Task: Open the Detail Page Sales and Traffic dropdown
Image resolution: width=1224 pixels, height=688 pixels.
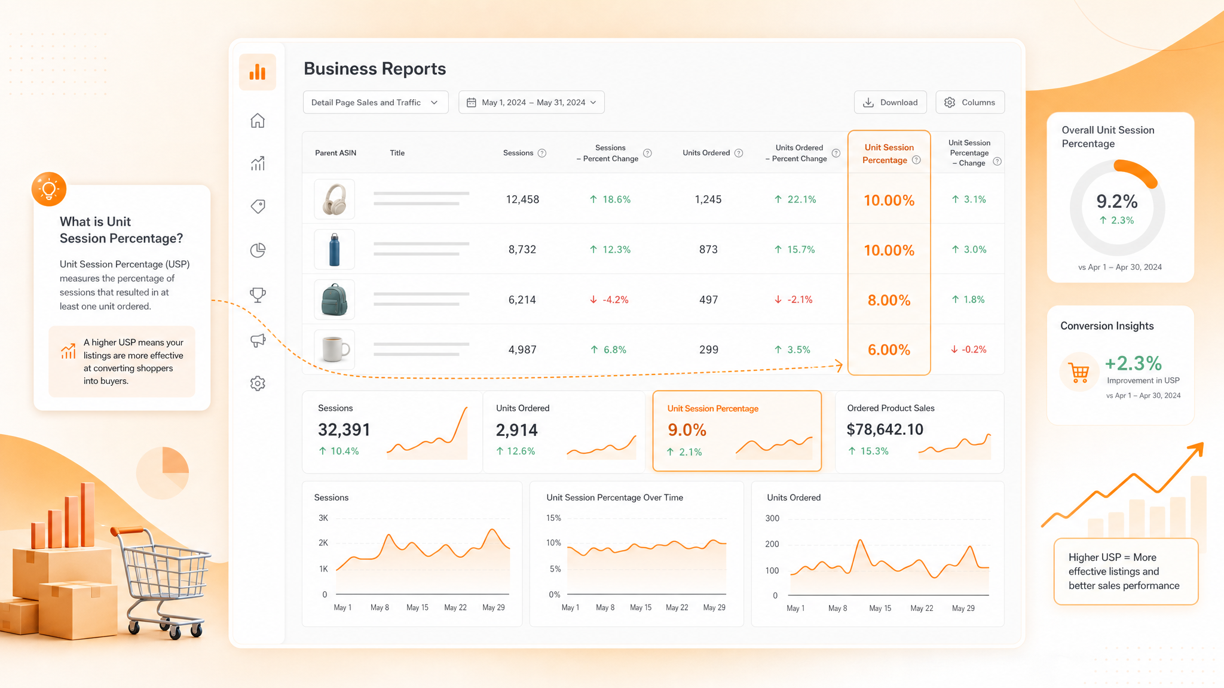Action: click(x=375, y=103)
